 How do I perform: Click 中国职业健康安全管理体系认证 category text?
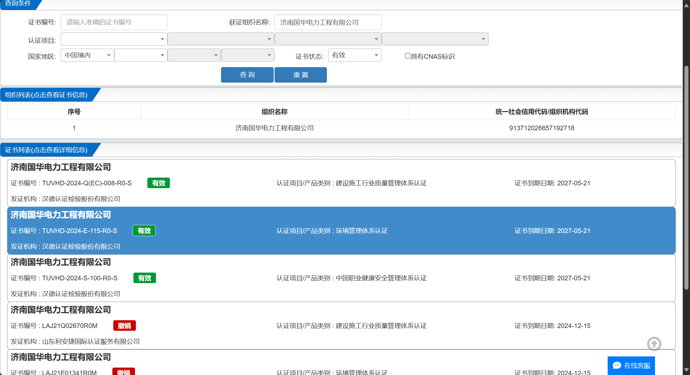click(x=381, y=278)
